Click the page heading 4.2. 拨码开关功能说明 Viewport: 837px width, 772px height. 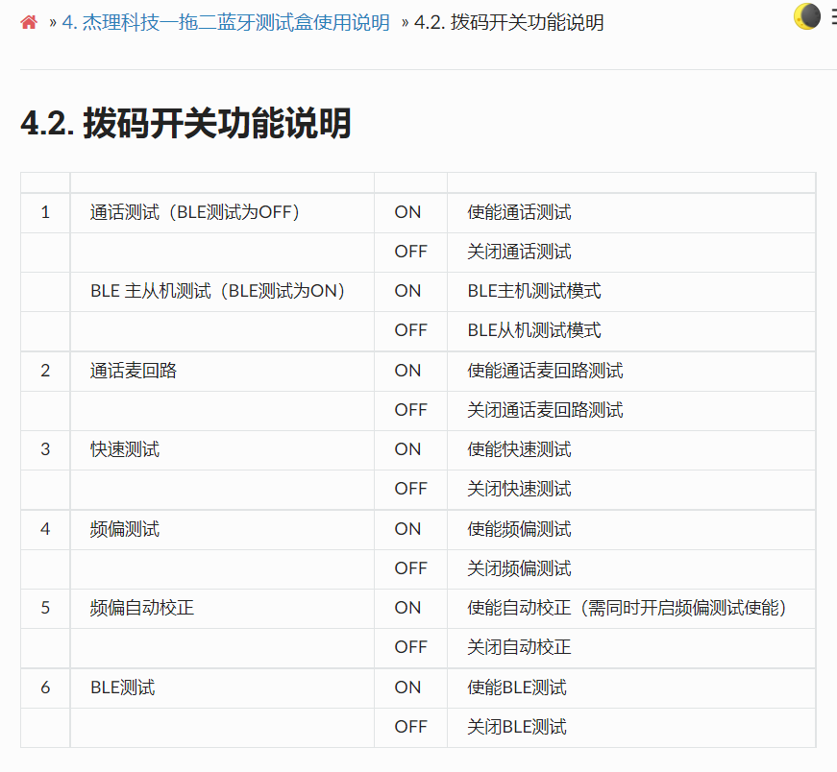pos(185,123)
